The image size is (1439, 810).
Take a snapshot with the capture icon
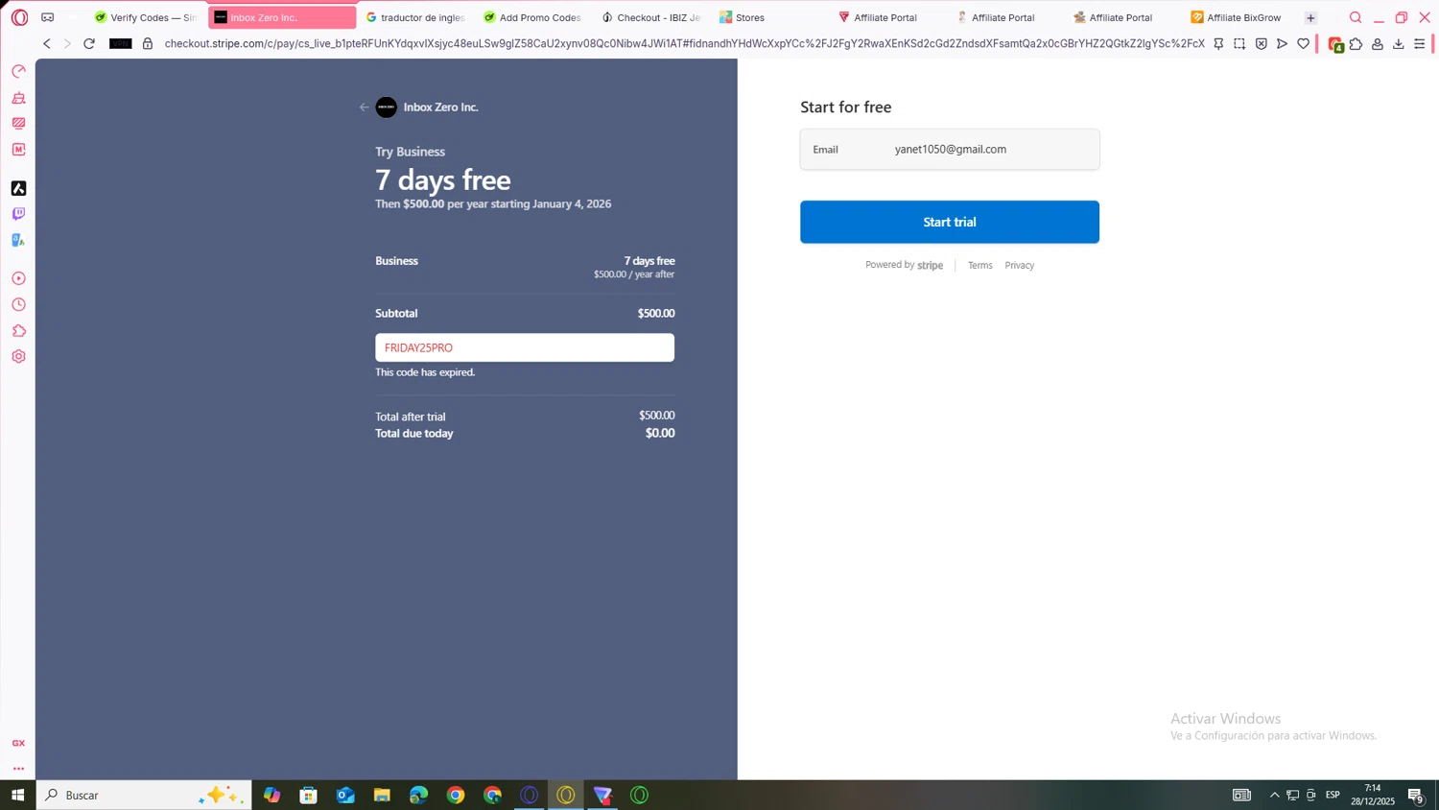[1239, 43]
